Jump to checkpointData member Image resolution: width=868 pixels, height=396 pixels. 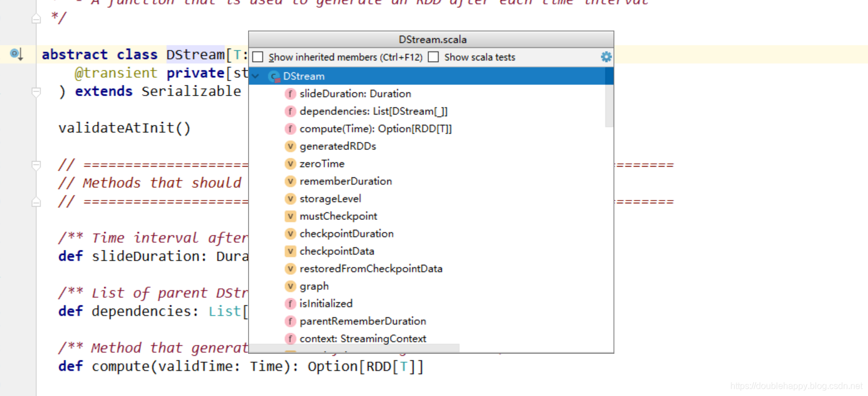point(337,252)
